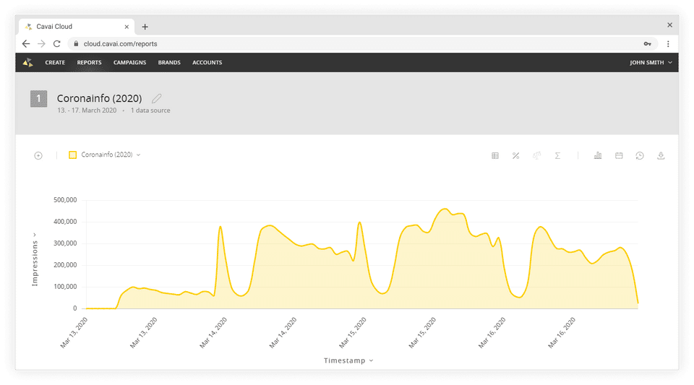Screen dimensions: 694x385
Task: Change the Timestamp x-axis dimension
Action: click(348, 360)
